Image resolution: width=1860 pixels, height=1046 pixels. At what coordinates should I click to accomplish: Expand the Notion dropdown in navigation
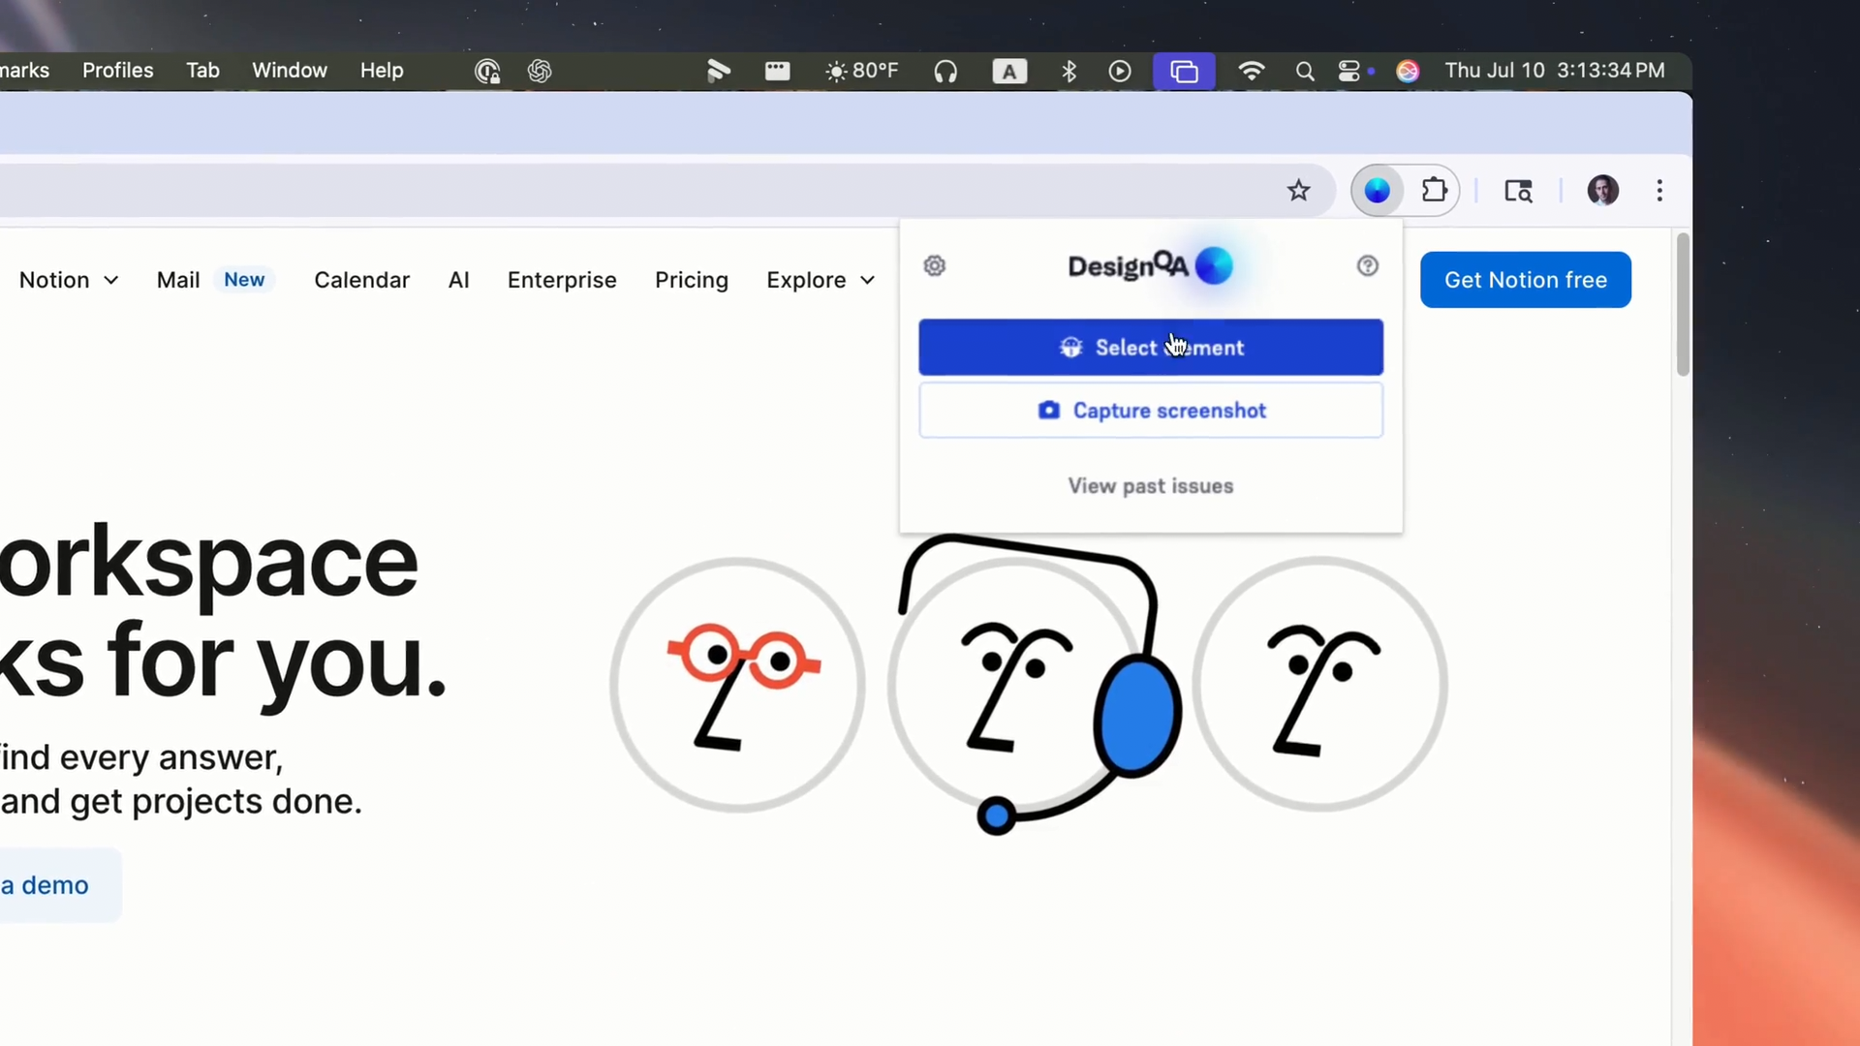point(68,280)
